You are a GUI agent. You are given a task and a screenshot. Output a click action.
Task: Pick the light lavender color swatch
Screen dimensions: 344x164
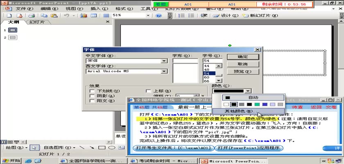(x=272, y=105)
